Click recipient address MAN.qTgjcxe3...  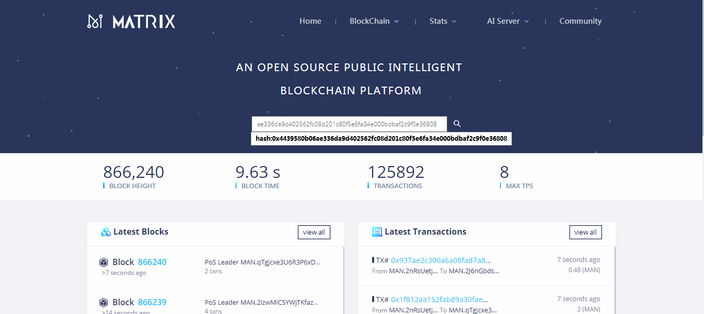(x=473, y=310)
